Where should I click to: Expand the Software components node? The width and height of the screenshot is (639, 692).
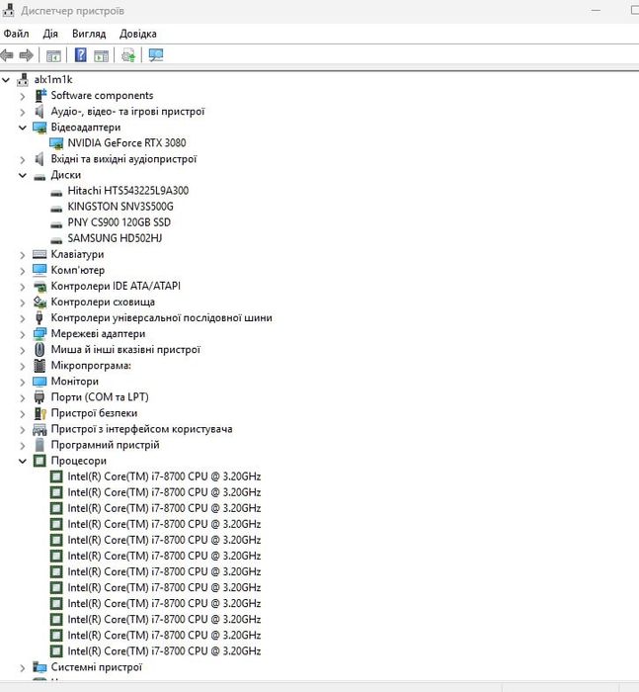(x=23, y=96)
